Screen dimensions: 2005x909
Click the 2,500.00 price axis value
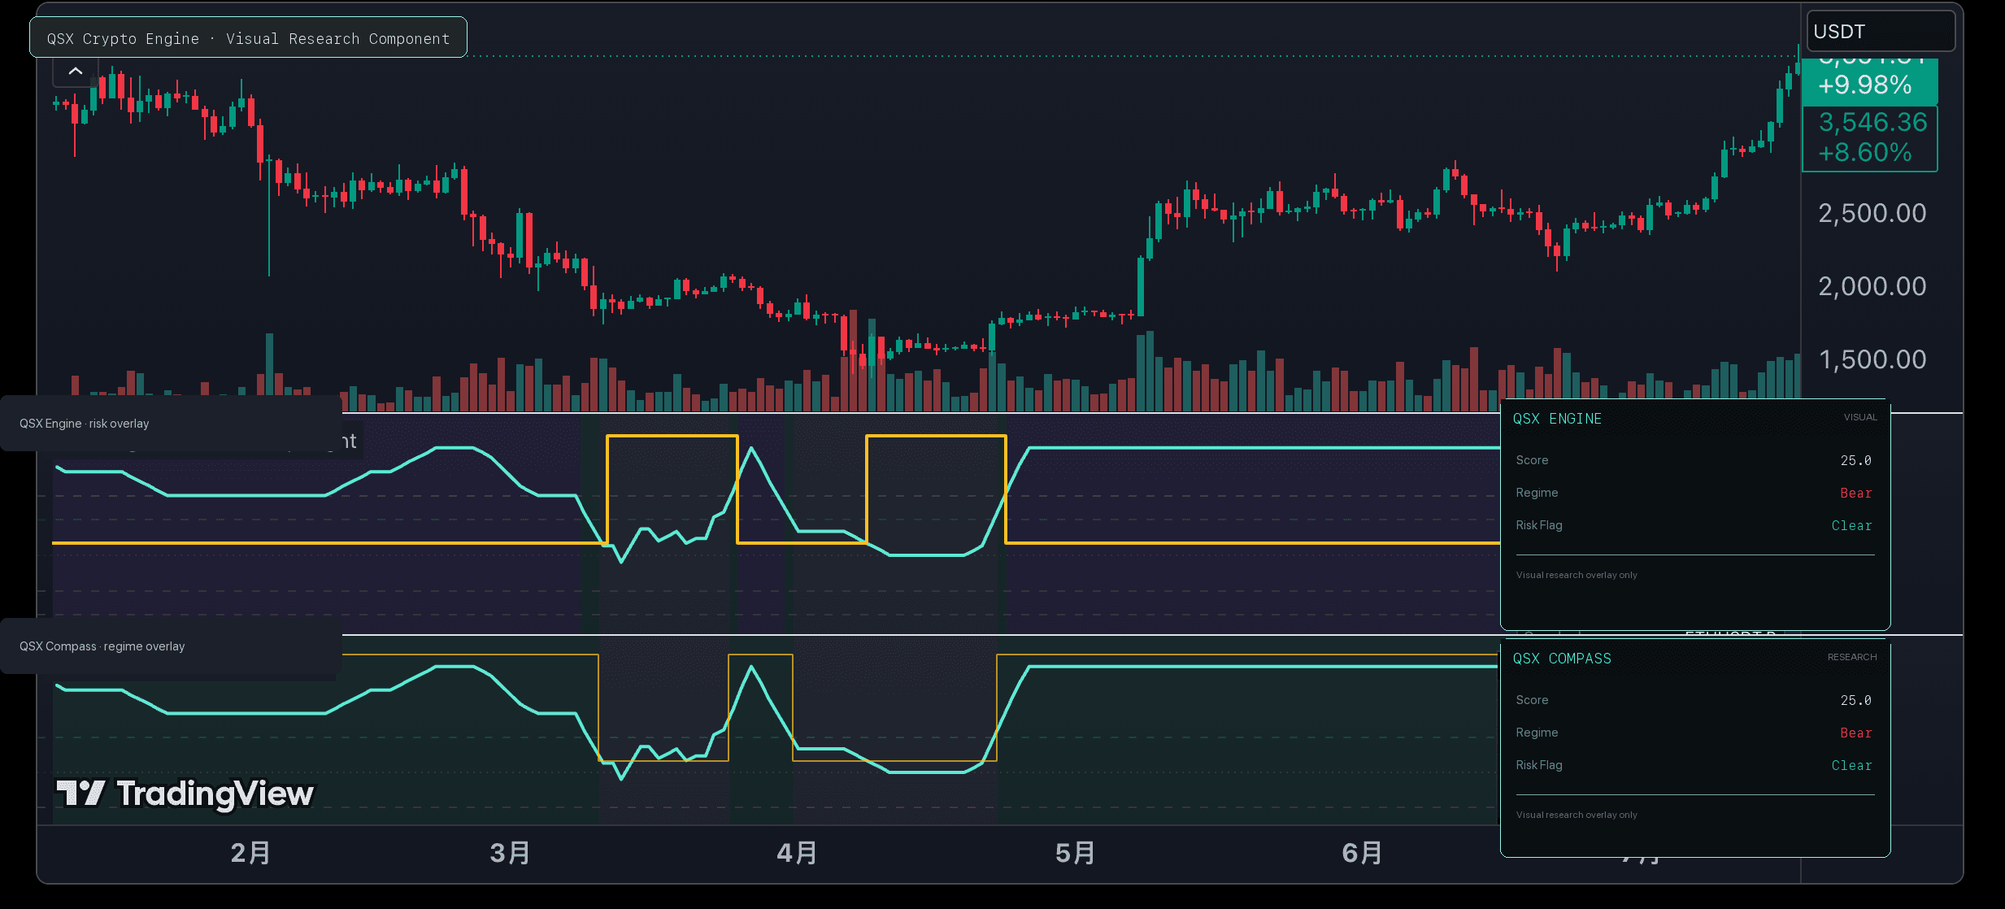click(1872, 214)
